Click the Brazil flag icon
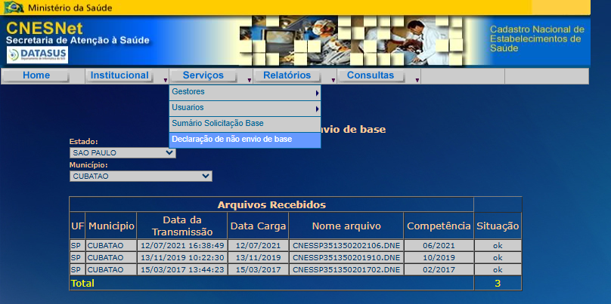 pyautogui.click(x=14, y=8)
